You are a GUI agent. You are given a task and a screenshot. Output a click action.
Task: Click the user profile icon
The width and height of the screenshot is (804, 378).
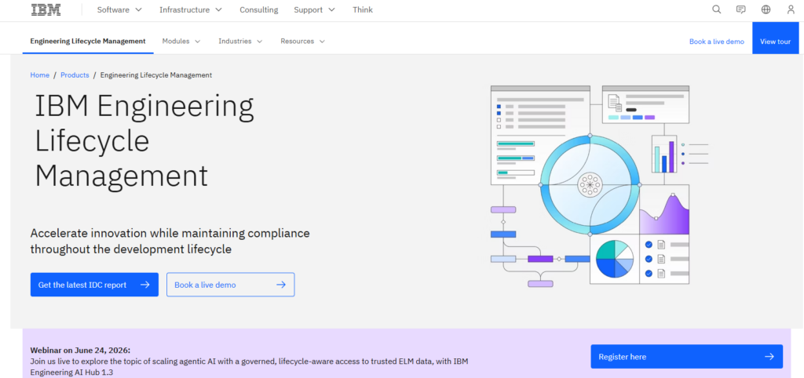pos(791,9)
